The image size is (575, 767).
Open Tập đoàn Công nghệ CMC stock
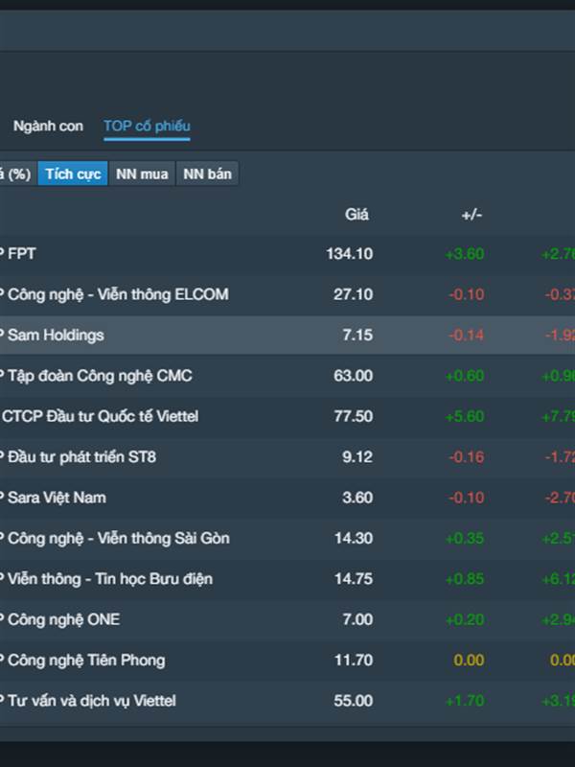(x=287, y=376)
